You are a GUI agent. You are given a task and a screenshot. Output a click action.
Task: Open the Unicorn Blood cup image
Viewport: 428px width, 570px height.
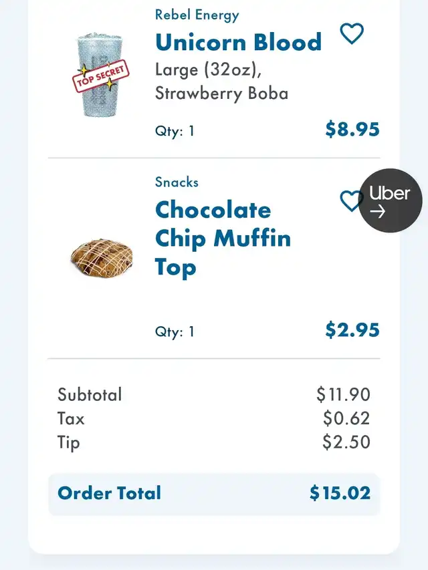[x=100, y=75]
